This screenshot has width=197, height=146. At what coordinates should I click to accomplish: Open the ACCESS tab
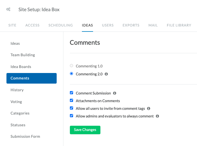click(x=32, y=25)
